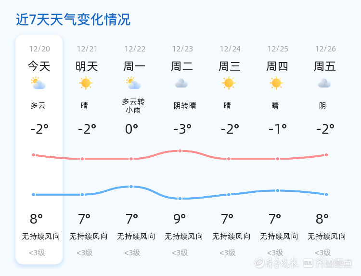Click the 多云转小雨 weather description

pyautogui.click(x=133, y=106)
